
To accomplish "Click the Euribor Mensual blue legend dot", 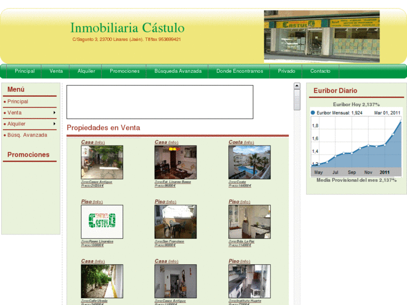I will click(x=313, y=112).
